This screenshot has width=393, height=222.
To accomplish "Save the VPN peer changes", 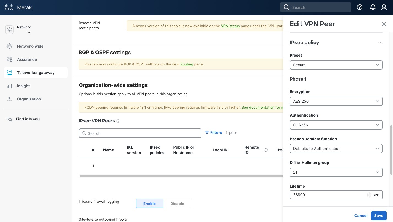I will [378, 216].
